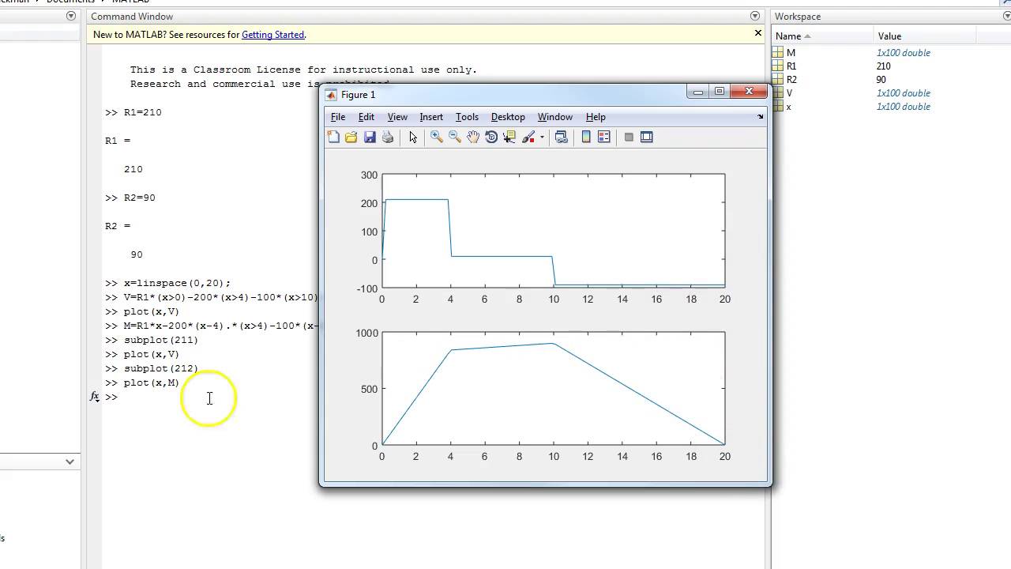Activate the Zoom In tool
Viewport: 1011px width, 569px height.
[436, 137]
